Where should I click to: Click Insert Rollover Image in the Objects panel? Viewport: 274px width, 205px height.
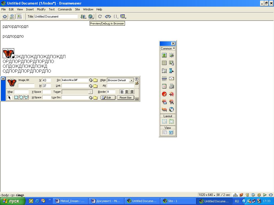pos(172,55)
